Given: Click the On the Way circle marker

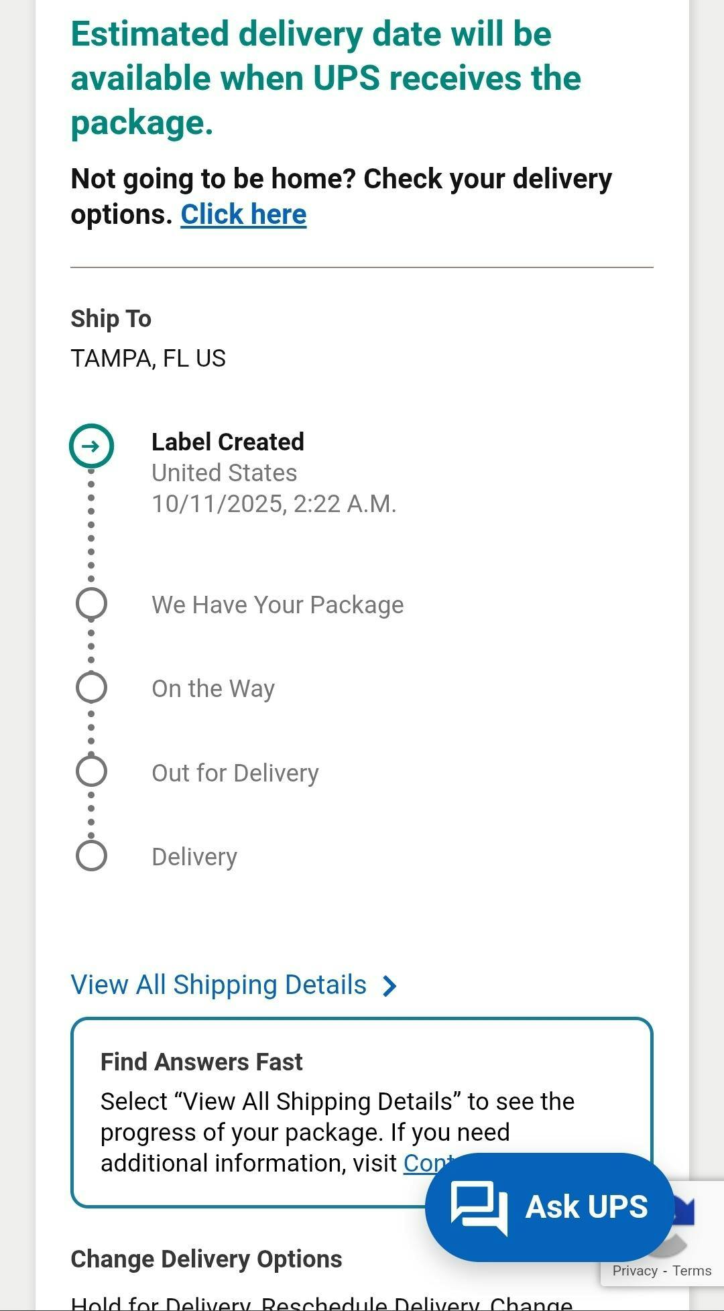Looking at the screenshot, I should [92, 688].
